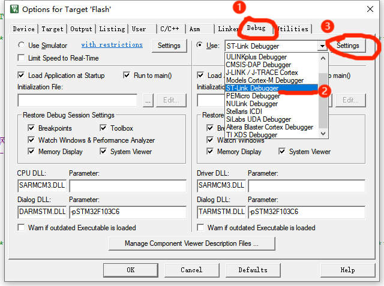Toggle simulator Memory Display checkbox
Screen dimensions: 384x286
tap(31, 152)
